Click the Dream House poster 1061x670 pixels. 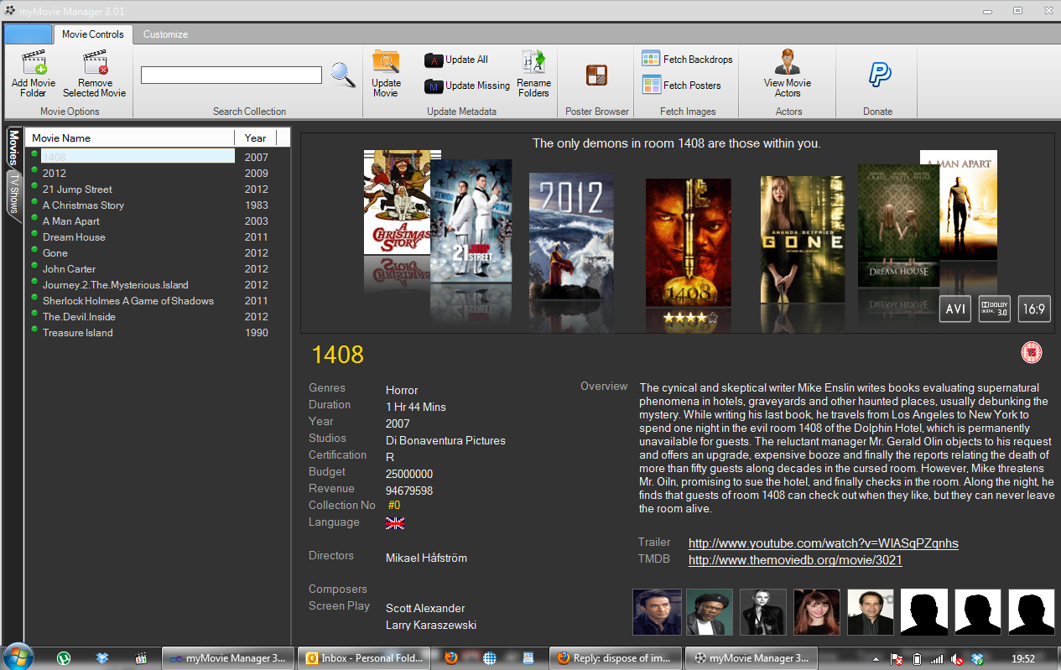click(898, 225)
